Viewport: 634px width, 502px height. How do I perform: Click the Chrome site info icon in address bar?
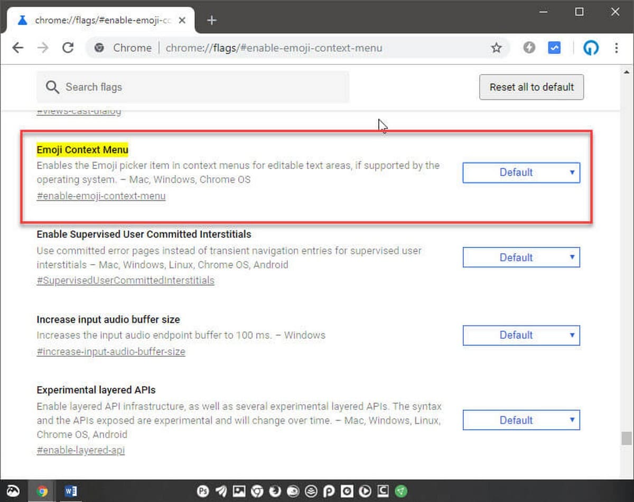click(99, 48)
